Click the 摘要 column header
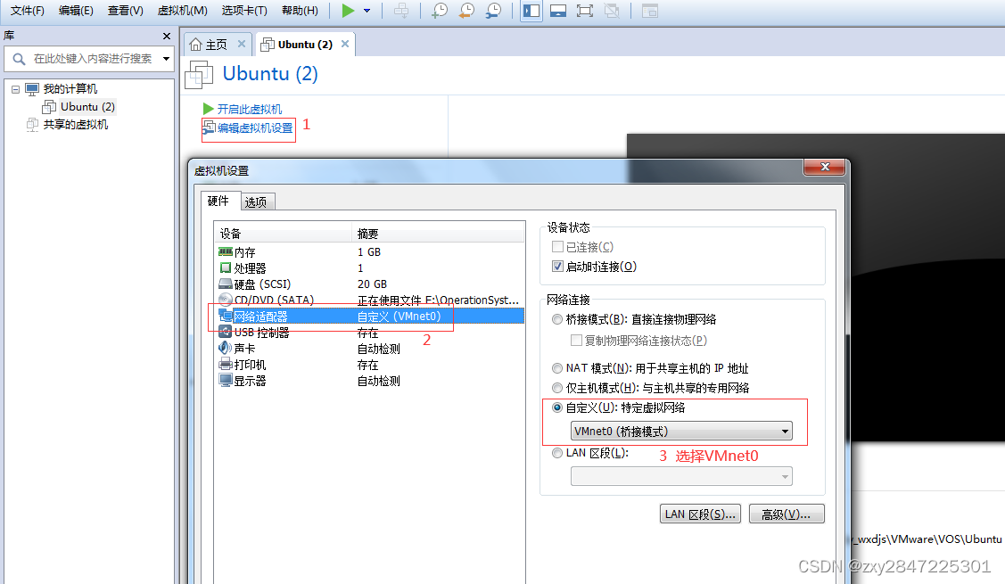The image size is (1005, 584). tap(439, 234)
